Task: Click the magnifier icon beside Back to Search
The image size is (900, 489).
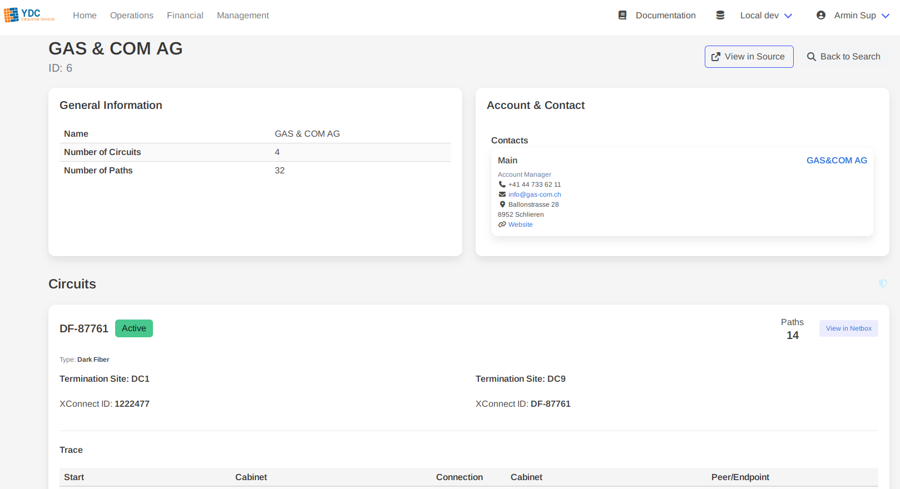Action: [812, 57]
